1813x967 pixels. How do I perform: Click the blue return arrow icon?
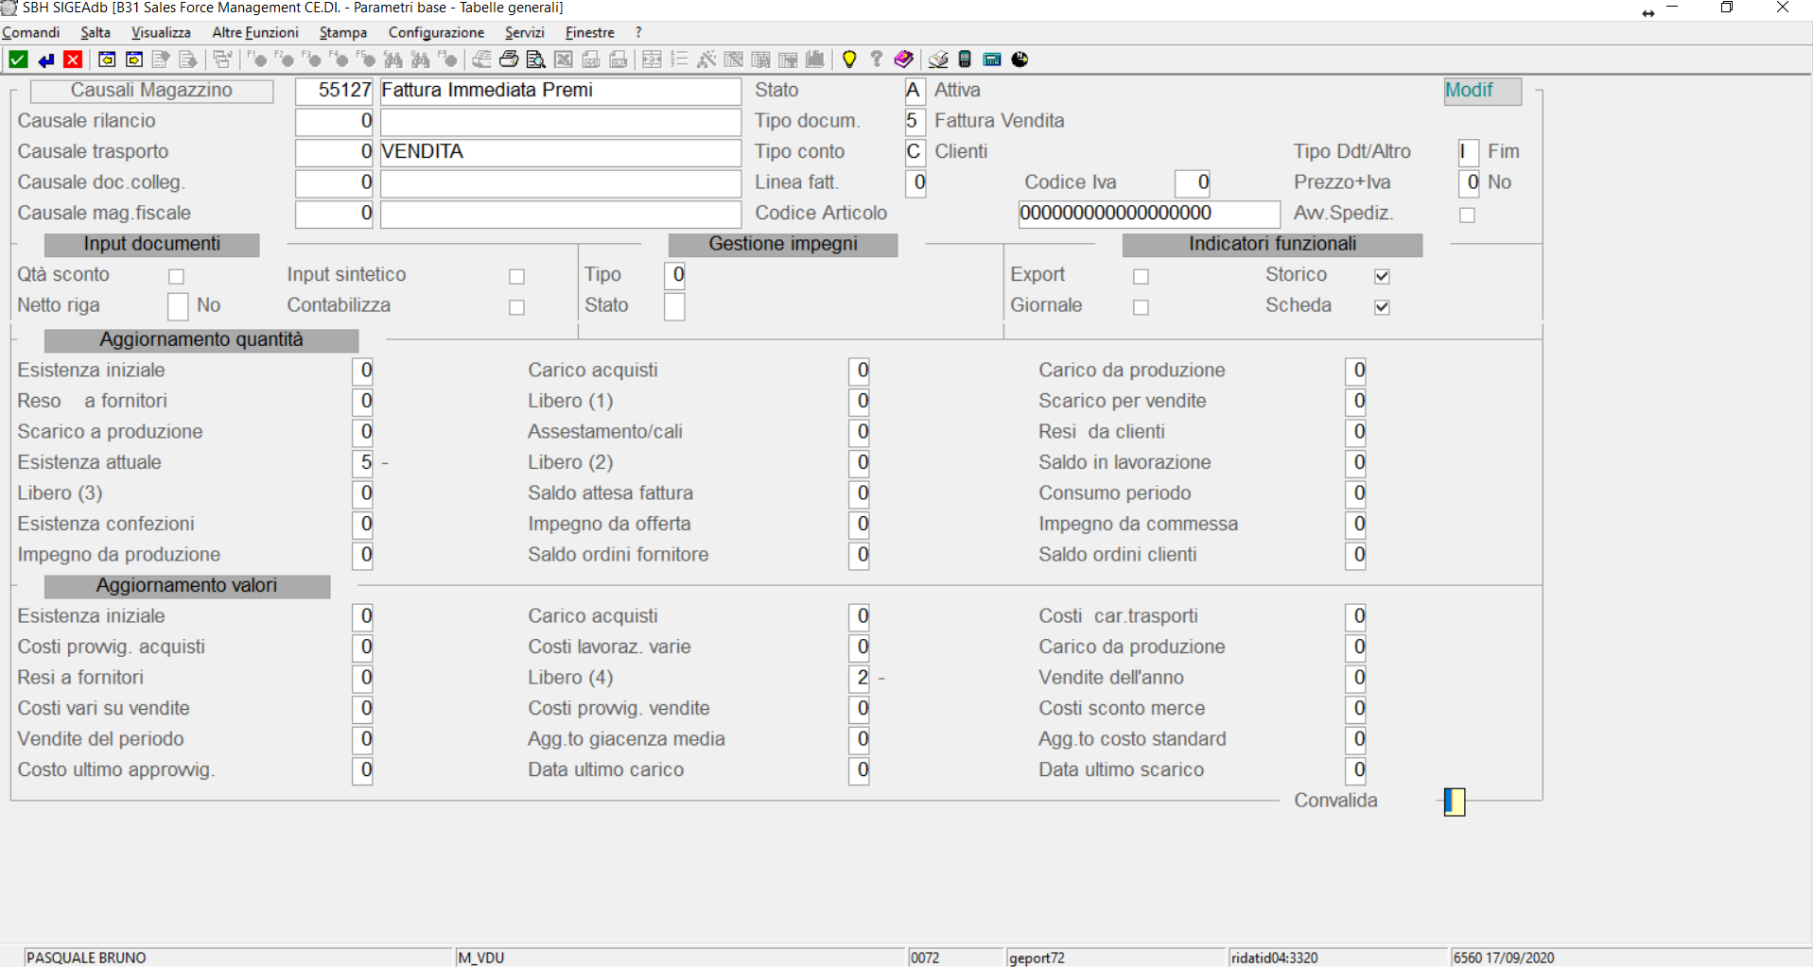(x=45, y=60)
